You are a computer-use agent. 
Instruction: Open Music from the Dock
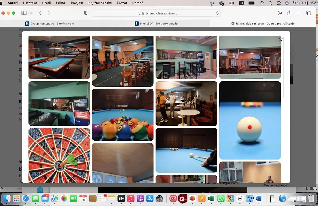point(131,198)
